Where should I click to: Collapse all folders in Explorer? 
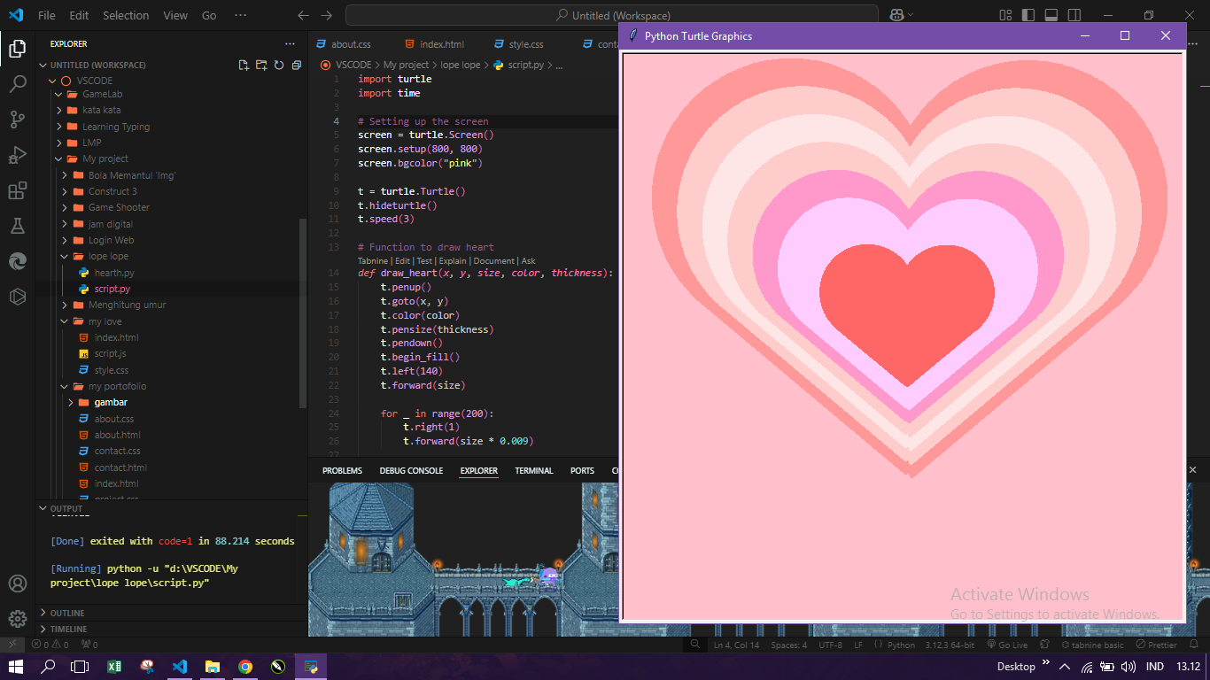tap(297, 65)
